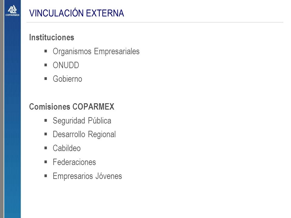Click the COPARMEX logo icon

pyautogui.click(x=12, y=9)
